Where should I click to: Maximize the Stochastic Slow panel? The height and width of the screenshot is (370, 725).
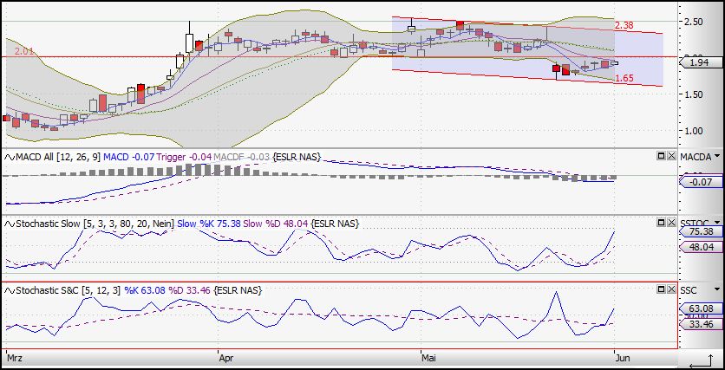pos(660,223)
